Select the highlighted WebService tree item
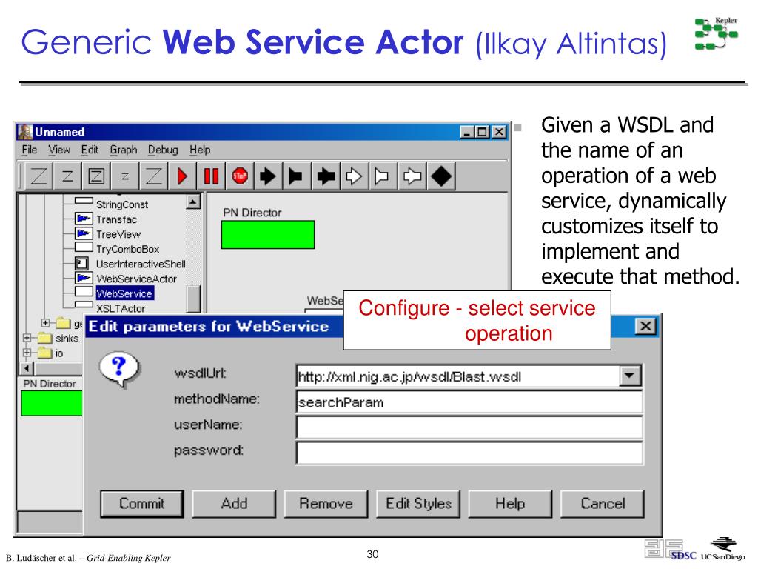The width and height of the screenshot is (758, 569). 124,293
